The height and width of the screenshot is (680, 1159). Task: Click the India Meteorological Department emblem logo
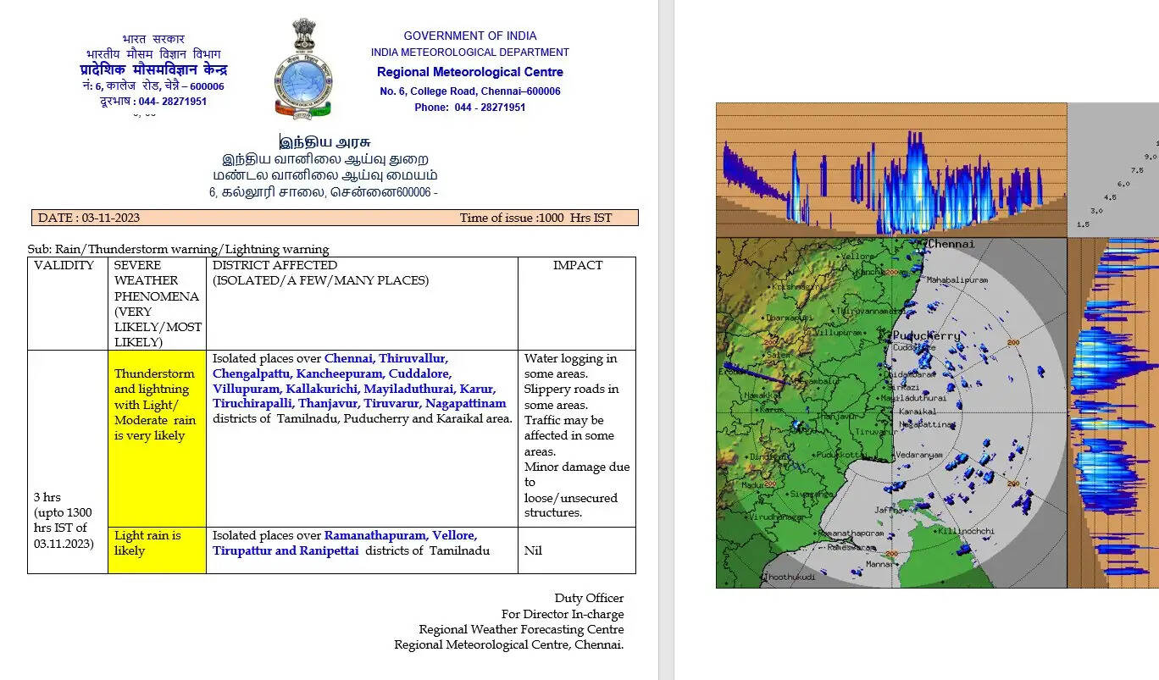302,70
